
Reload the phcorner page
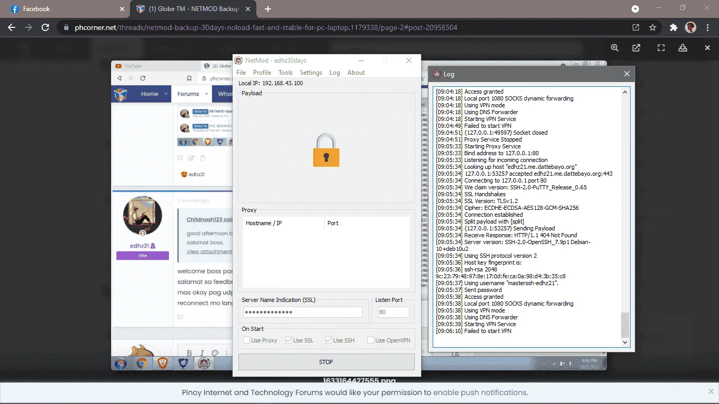[x=45, y=27]
